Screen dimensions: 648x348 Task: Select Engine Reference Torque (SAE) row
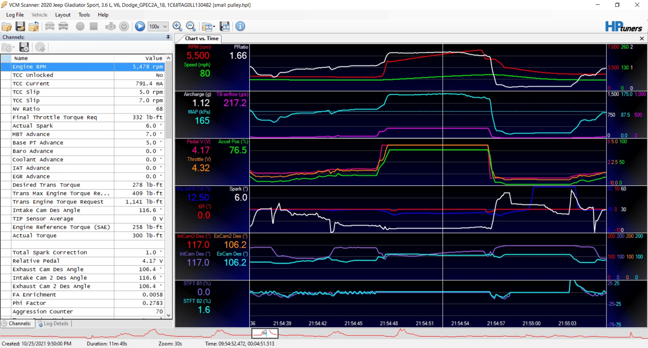coord(83,227)
